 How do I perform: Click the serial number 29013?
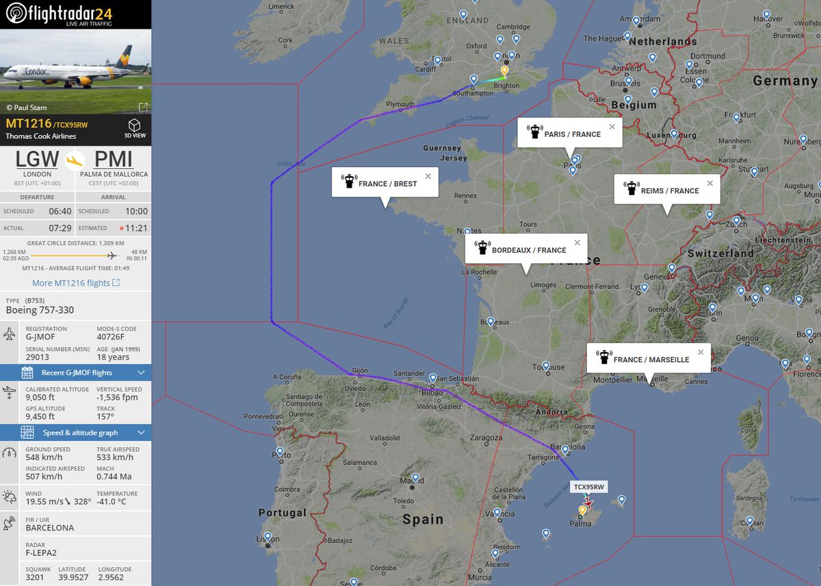pos(36,359)
